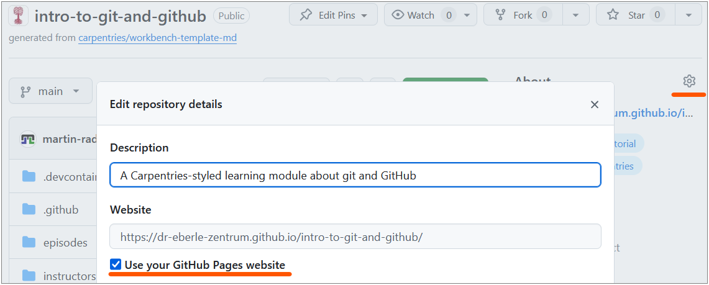
Task: Click the episodes folder icon
Action: pos(29,242)
